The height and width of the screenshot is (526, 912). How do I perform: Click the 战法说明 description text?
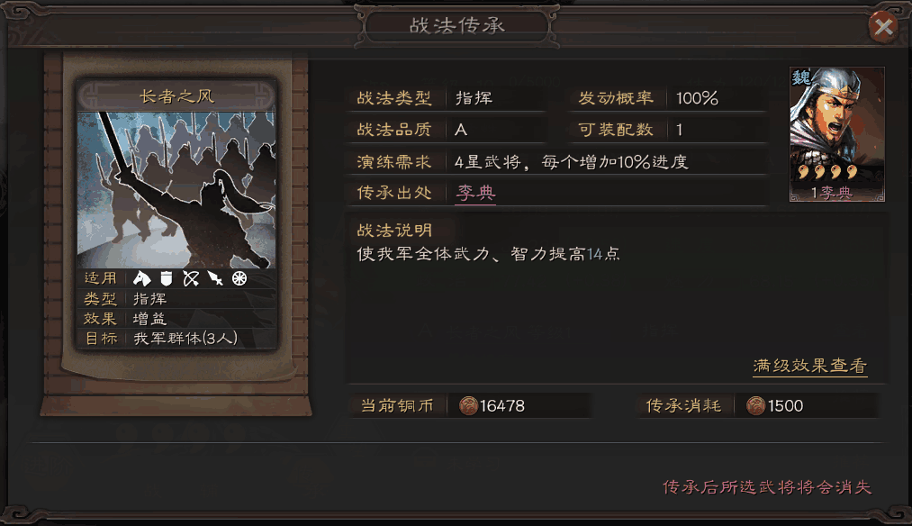(489, 254)
